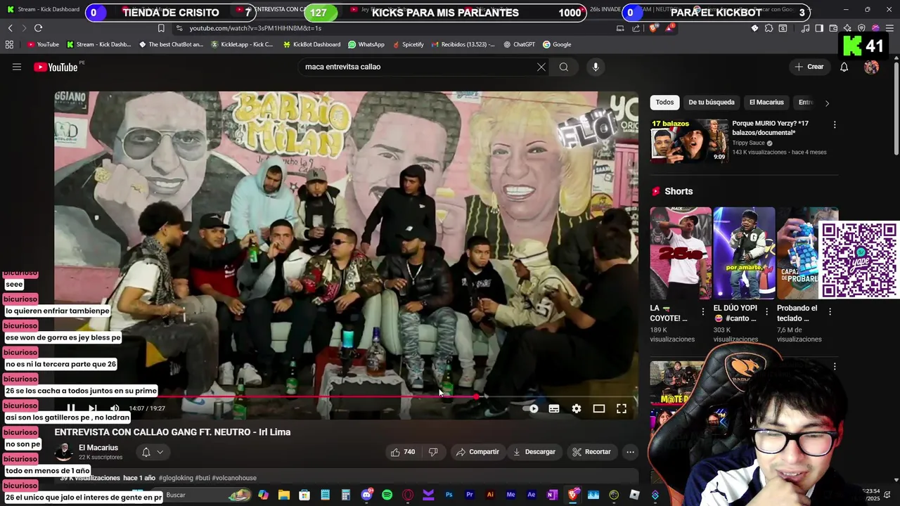Open browser main hamburger menu
Image resolution: width=900 pixels, height=506 pixels.
[x=889, y=28]
